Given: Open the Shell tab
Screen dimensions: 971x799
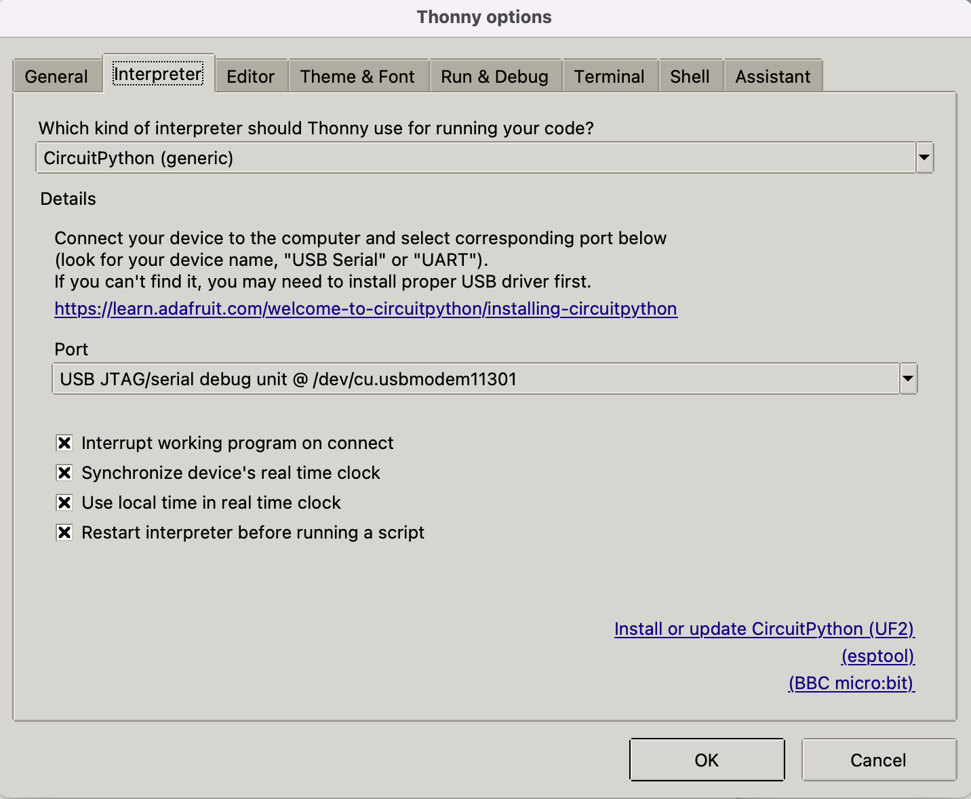Looking at the screenshot, I should 690,77.
